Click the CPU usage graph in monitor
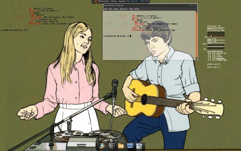 coord(216,34)
